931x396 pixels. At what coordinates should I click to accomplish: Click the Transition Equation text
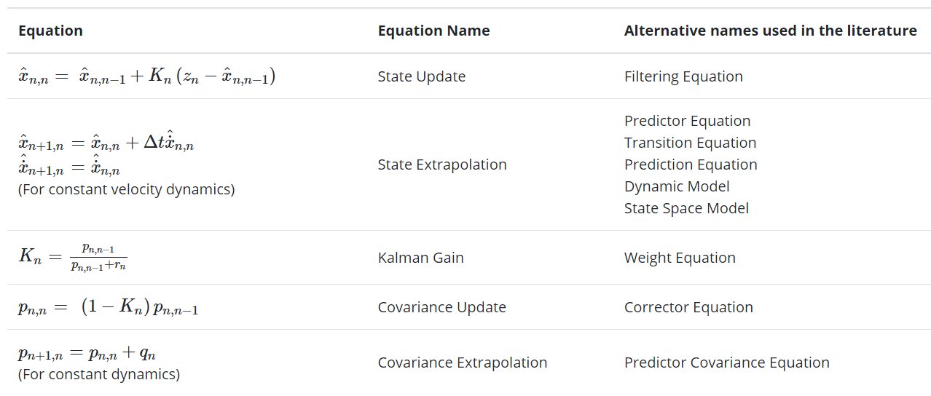point(690,143)
